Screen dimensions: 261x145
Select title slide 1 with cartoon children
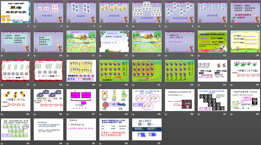pos(16,12)
